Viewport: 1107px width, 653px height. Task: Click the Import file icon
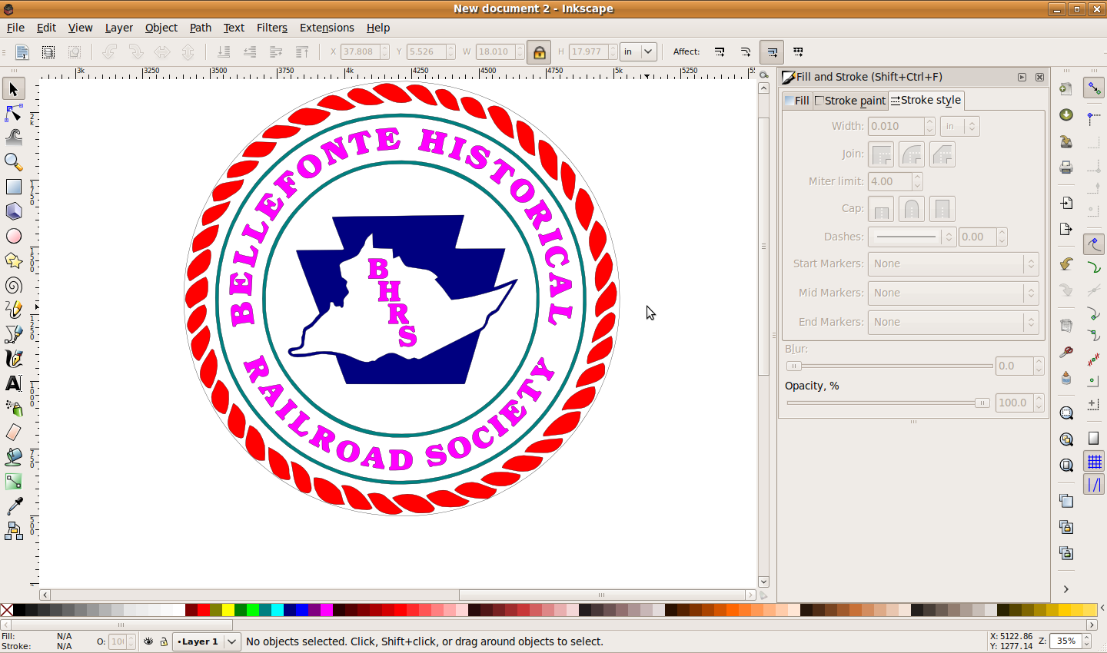(x=1066, y=204)
